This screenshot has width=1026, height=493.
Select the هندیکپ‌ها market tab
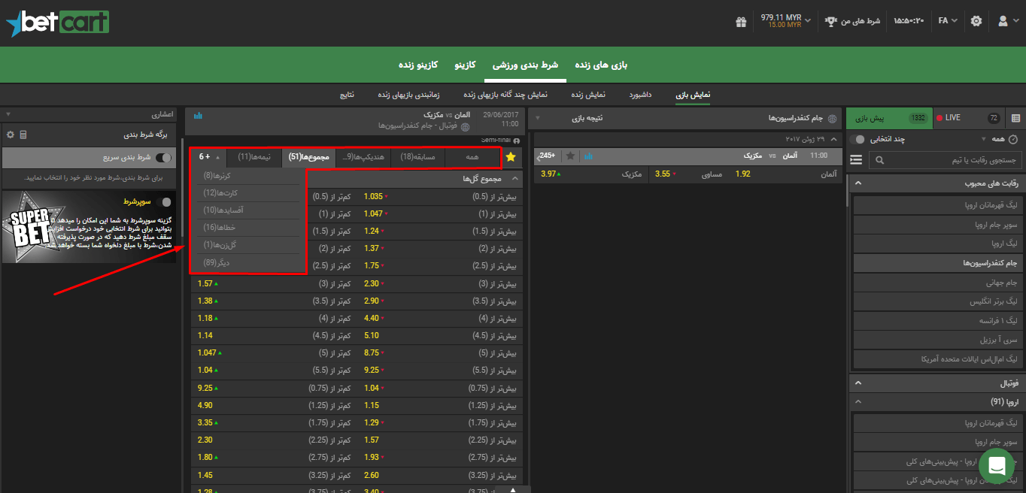click(x=363, y=157)
